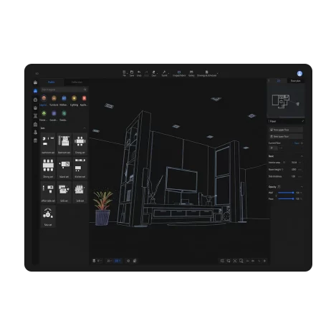The height and width of the screenshot is (336, 336).
Task: Switch to the Collection tab
Action: tap(77, 82)
